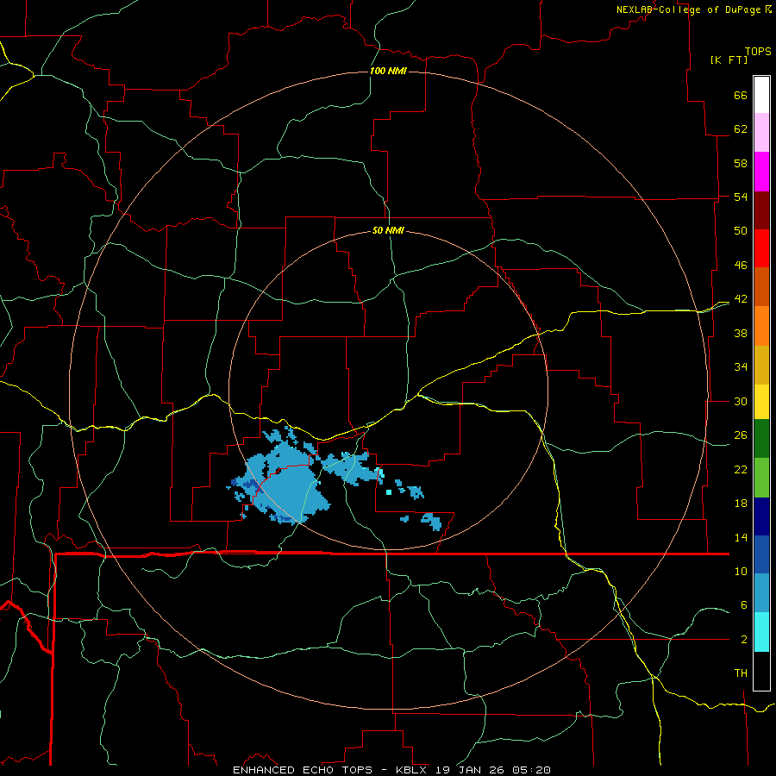Click the 2 value on the legend
This screenshot has height=776, width=776.
(x=743, y=640)
